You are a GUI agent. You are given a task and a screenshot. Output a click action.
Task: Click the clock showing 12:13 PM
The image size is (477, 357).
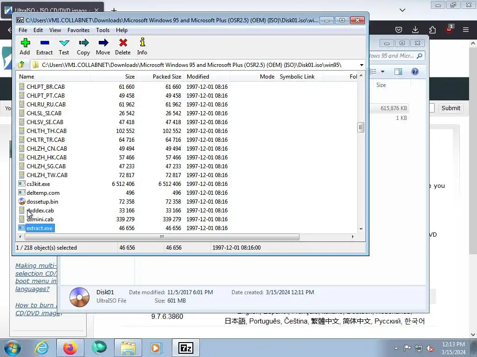click(453, 344)
